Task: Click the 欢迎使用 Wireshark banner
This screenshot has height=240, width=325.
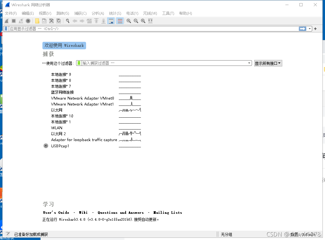Action: 64,46
